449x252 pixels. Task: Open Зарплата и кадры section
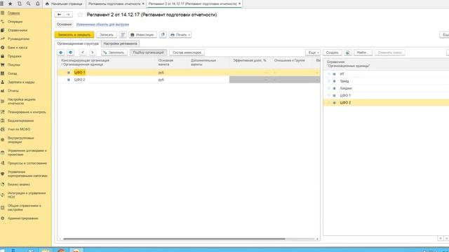pyautogui.click(x=21, y=82)
